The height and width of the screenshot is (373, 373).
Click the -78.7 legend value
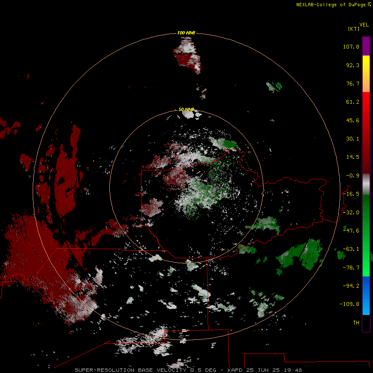[x=351, y=268]
